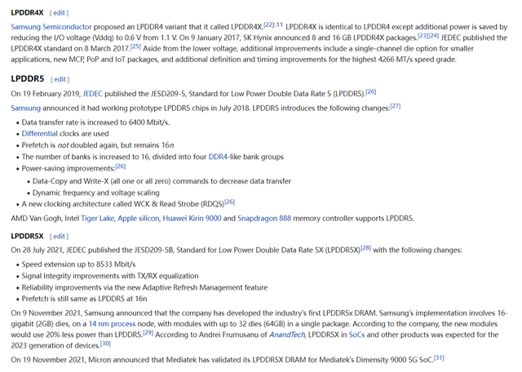
Task: Follow the JEDEC link in LPDDR5 section
Action: coord(92,94)
